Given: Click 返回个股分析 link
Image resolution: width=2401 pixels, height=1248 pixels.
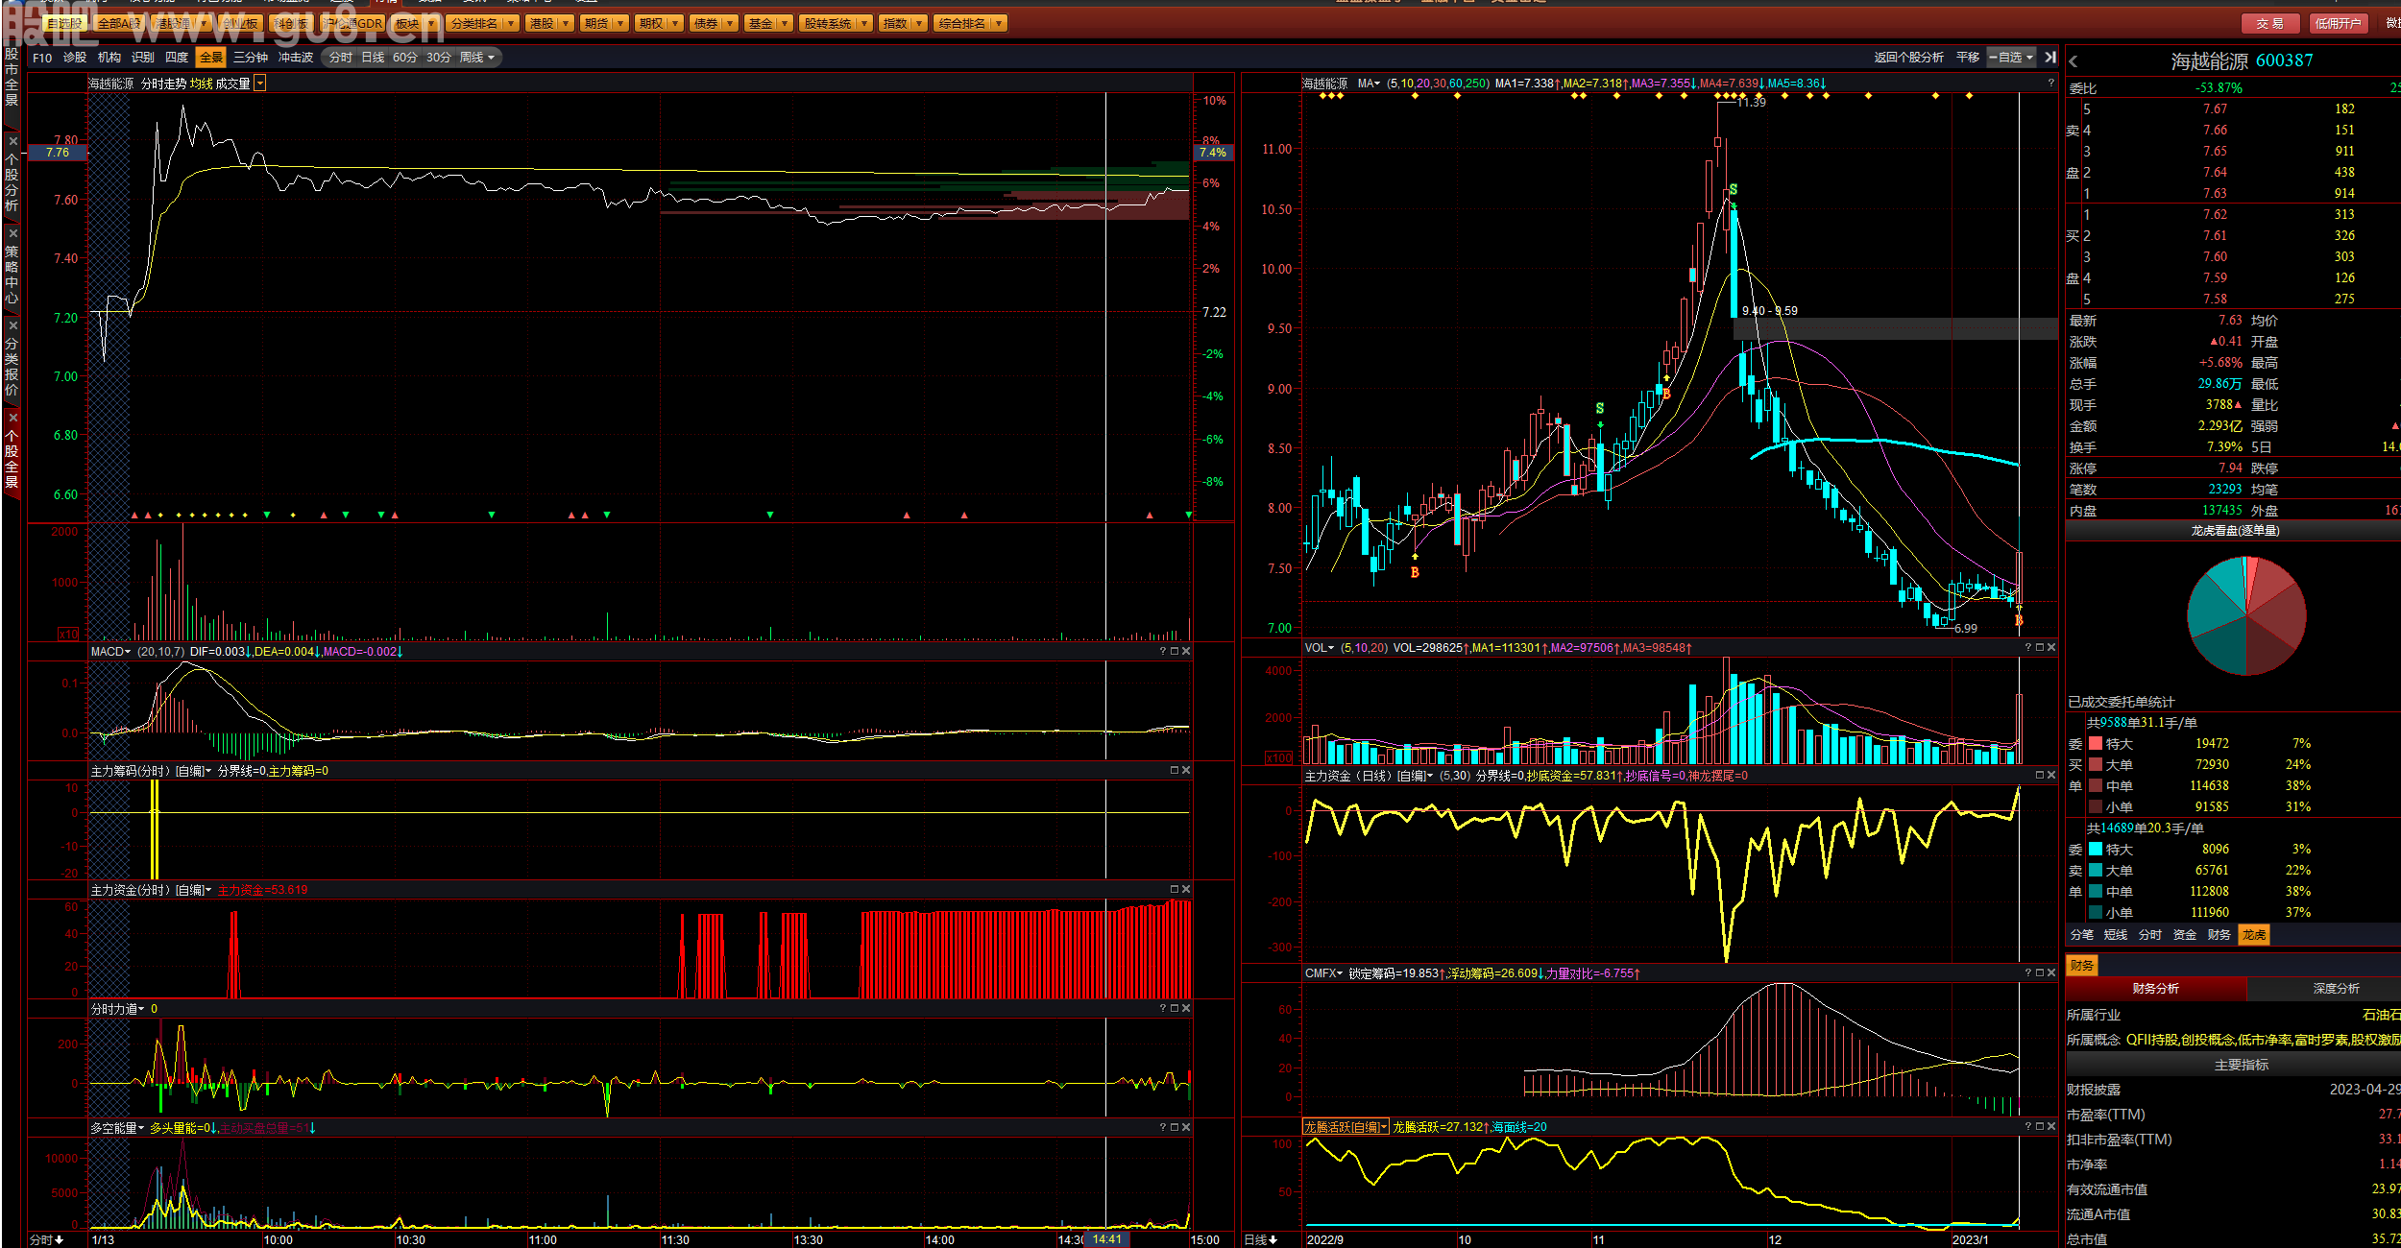Looking at the screenshot, I should coord(1908,58).
